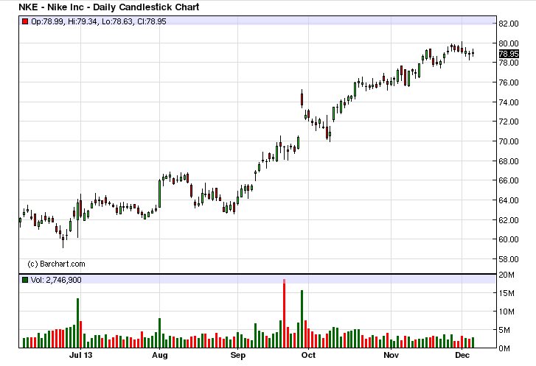Click the 80.00 price axis label
This screenshot has width=536, height=366.
(509, 43)
